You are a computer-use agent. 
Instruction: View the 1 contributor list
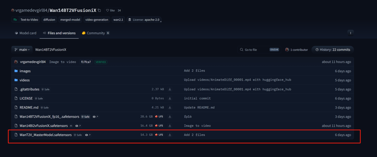(296, 50)
